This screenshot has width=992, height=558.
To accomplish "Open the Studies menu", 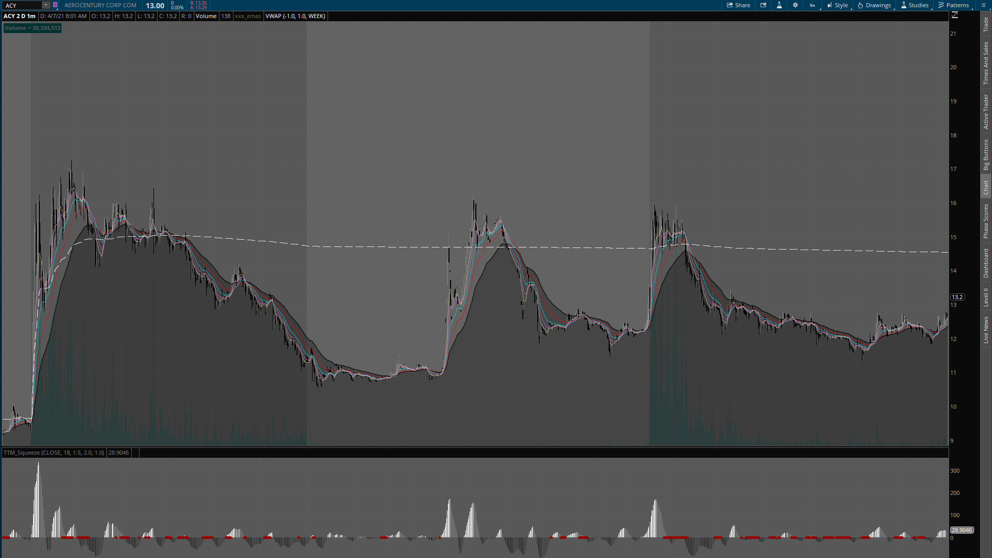I will 915,5.
